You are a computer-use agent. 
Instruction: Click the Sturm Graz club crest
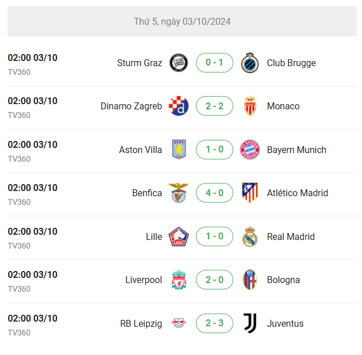[179, 63]
